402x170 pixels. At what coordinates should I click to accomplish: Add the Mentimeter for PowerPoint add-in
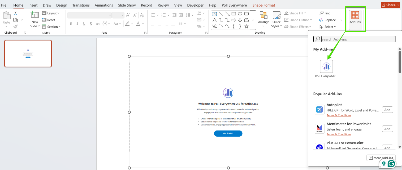[x=387, y=129]
